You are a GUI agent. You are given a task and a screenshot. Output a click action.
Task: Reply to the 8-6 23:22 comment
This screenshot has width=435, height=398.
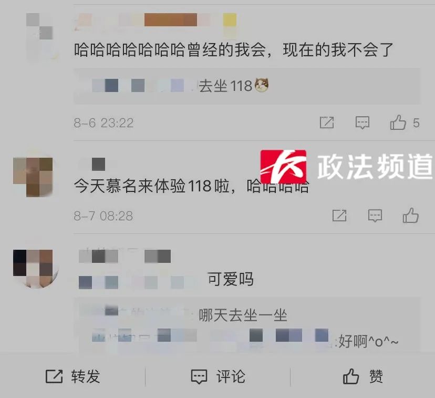(362, 123)
